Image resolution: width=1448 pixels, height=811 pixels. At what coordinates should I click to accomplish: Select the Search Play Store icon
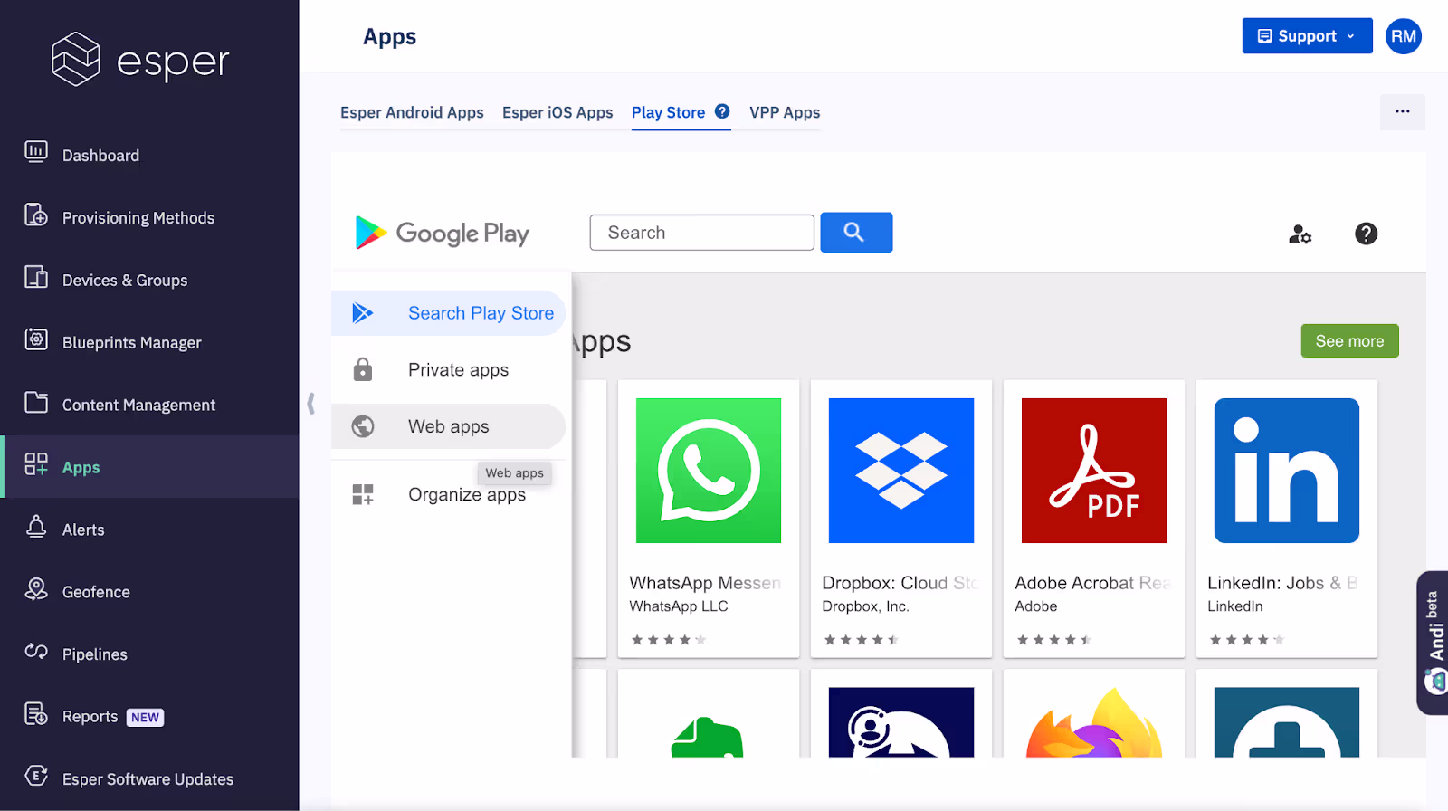(x=363, y=313)
